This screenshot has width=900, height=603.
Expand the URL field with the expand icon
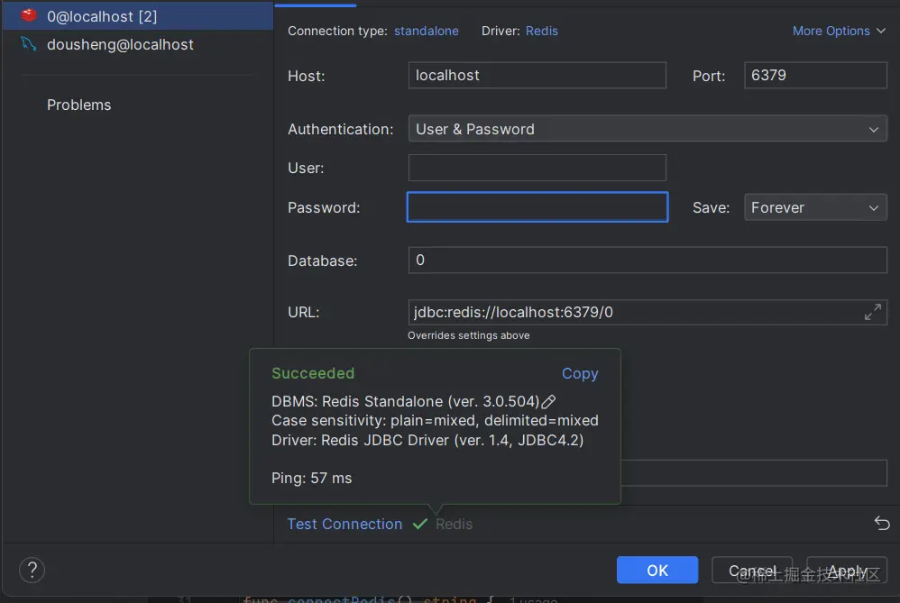click(x=872, y=313)
